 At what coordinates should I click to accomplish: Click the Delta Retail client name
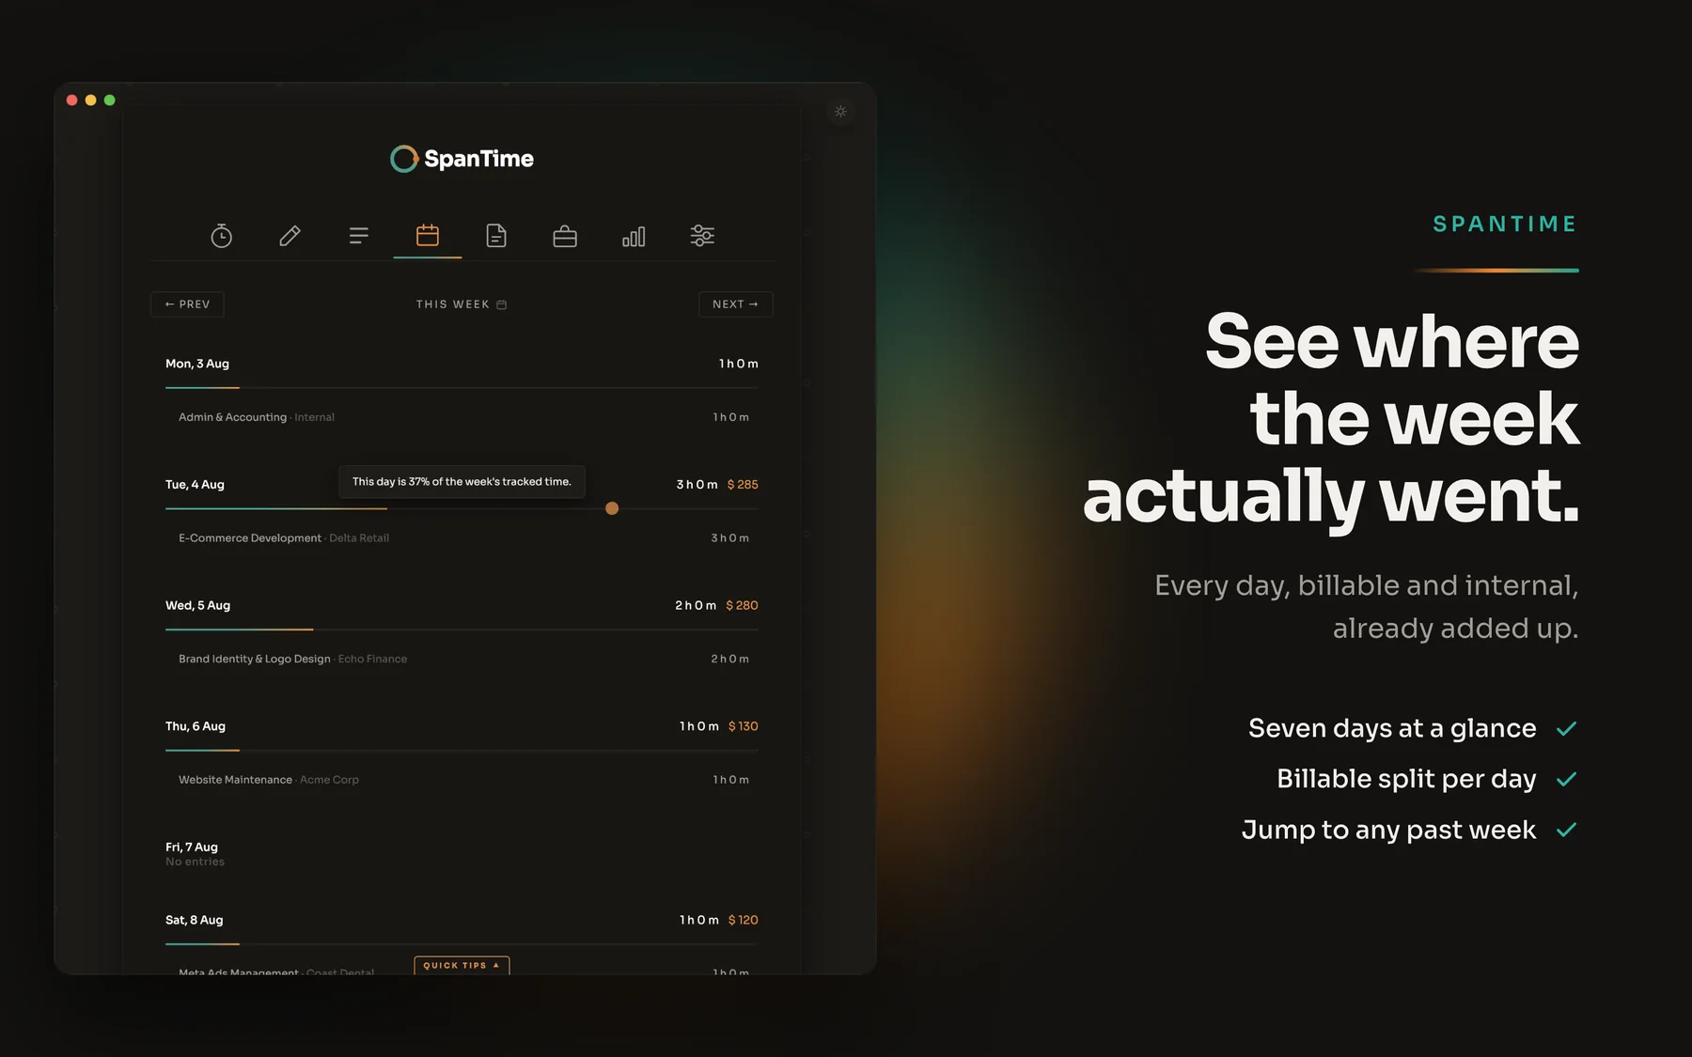click(x=359, y=538)
